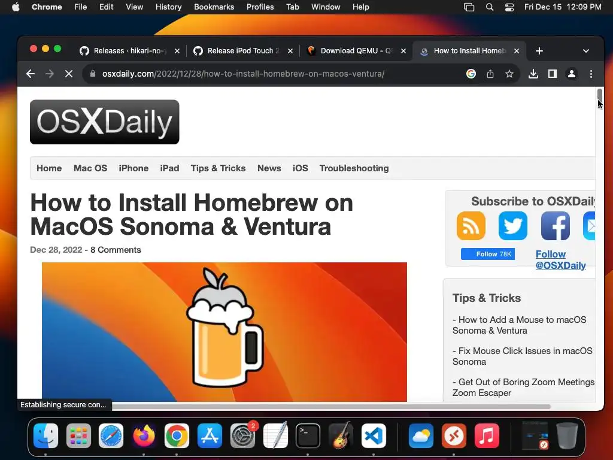Open iPhone section in site navigation
This screenshot has width=613, height=460.
point(133,168)
